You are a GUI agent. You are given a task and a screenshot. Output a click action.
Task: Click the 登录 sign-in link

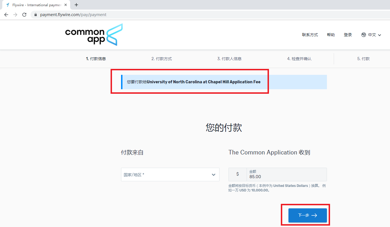[x=348, y=34]
